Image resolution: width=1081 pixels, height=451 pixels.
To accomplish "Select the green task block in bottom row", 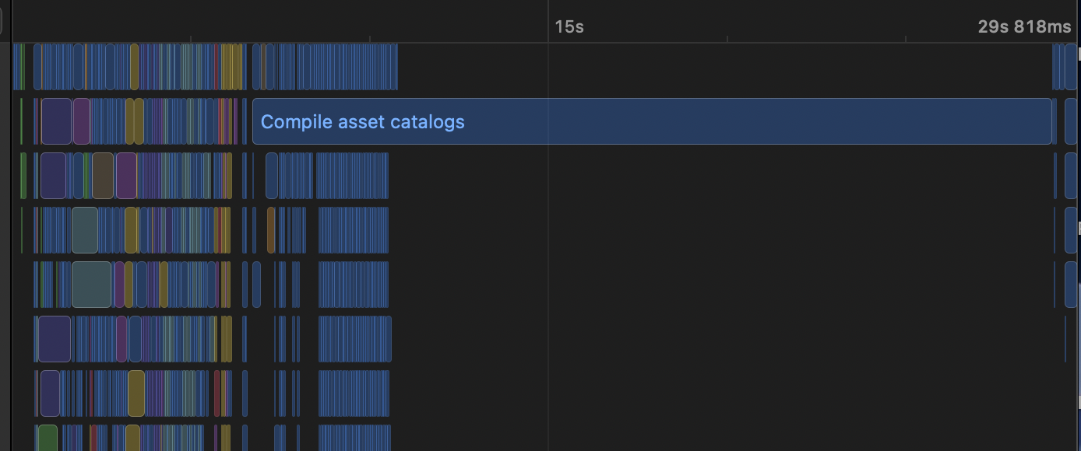I will coord(48,438).
